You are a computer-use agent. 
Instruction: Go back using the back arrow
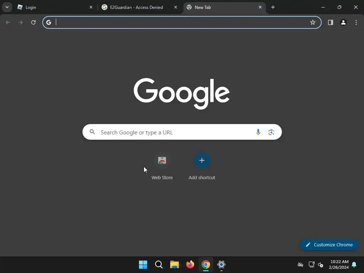point(8,22)
